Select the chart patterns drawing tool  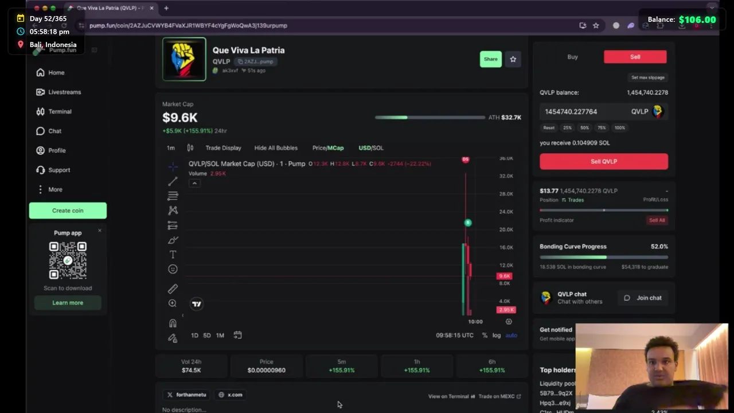(173, 211)
